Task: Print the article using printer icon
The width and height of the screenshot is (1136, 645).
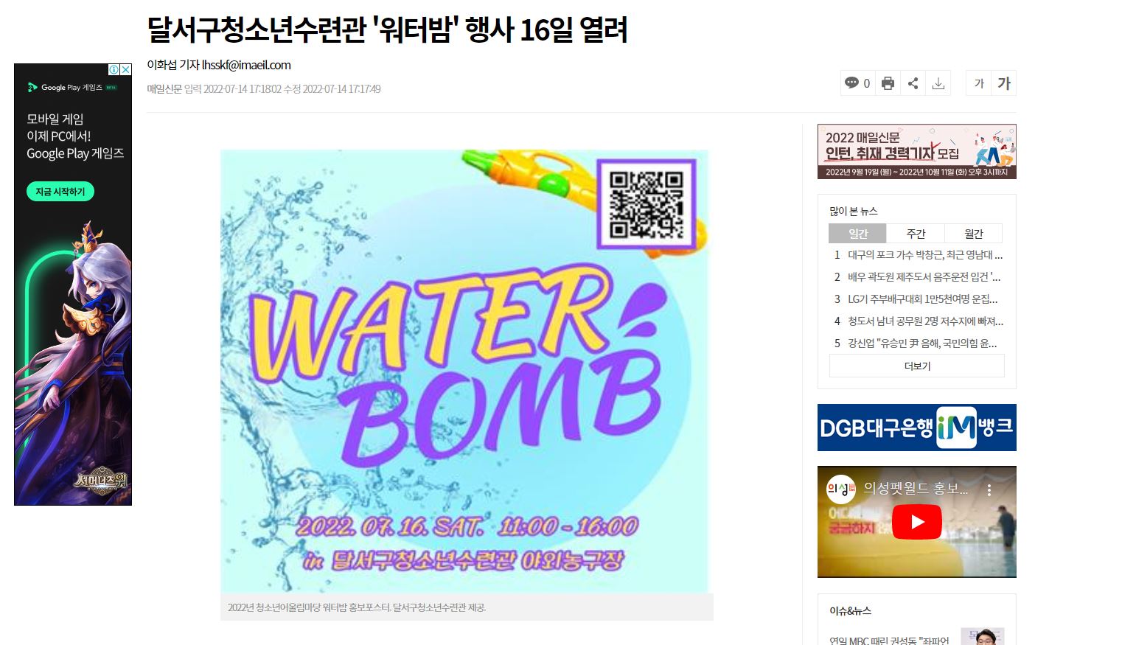Action: [x=888, y=83]
